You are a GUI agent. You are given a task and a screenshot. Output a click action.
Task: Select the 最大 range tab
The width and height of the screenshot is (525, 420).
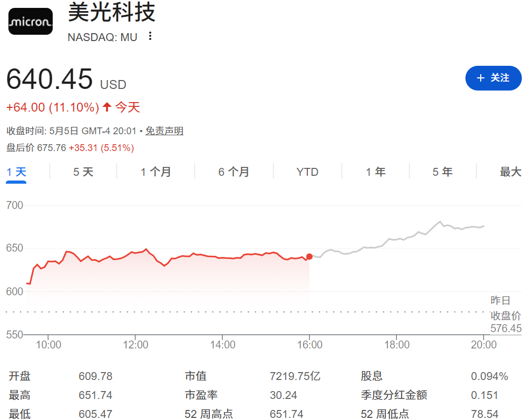coord(511,172)
